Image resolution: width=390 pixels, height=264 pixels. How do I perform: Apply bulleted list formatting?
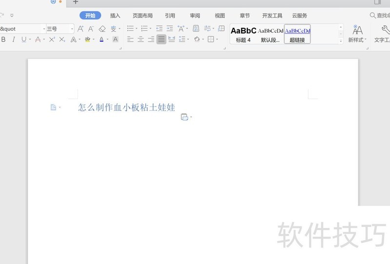(x=130, y=28)
